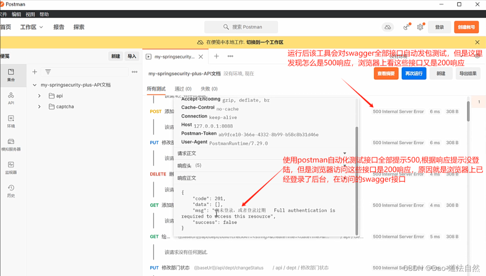
Task: Click the New button in runner
Action: (x=441, y=73)
